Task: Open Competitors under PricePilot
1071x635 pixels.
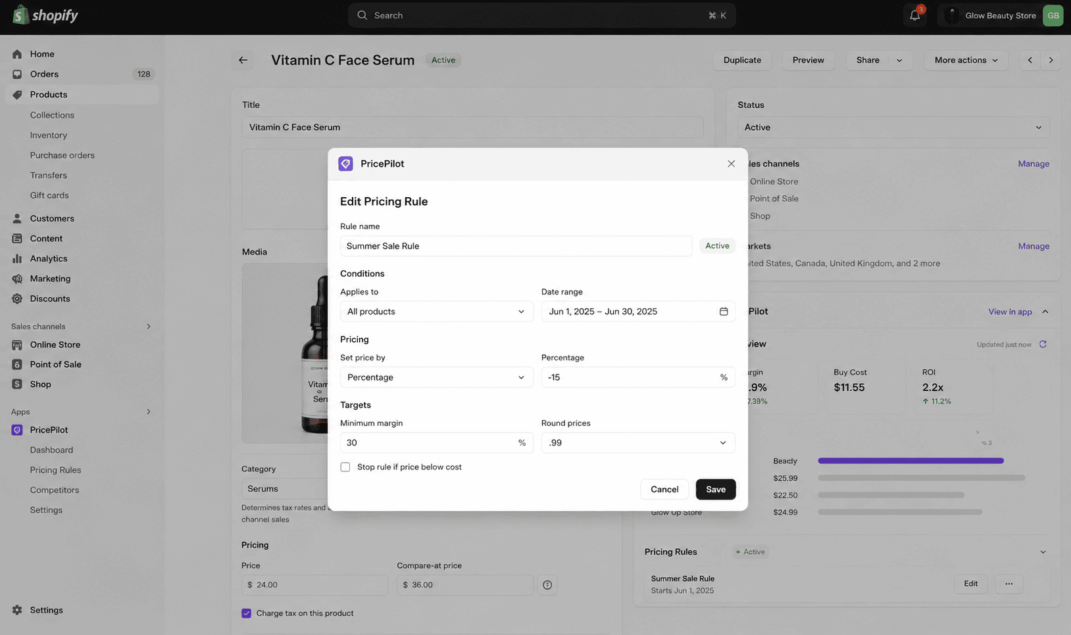Action: pyautogui.click(x=55, y=490)
